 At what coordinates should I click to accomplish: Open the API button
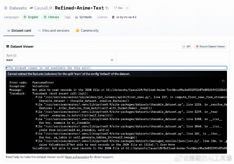click(x=186, y=47)
